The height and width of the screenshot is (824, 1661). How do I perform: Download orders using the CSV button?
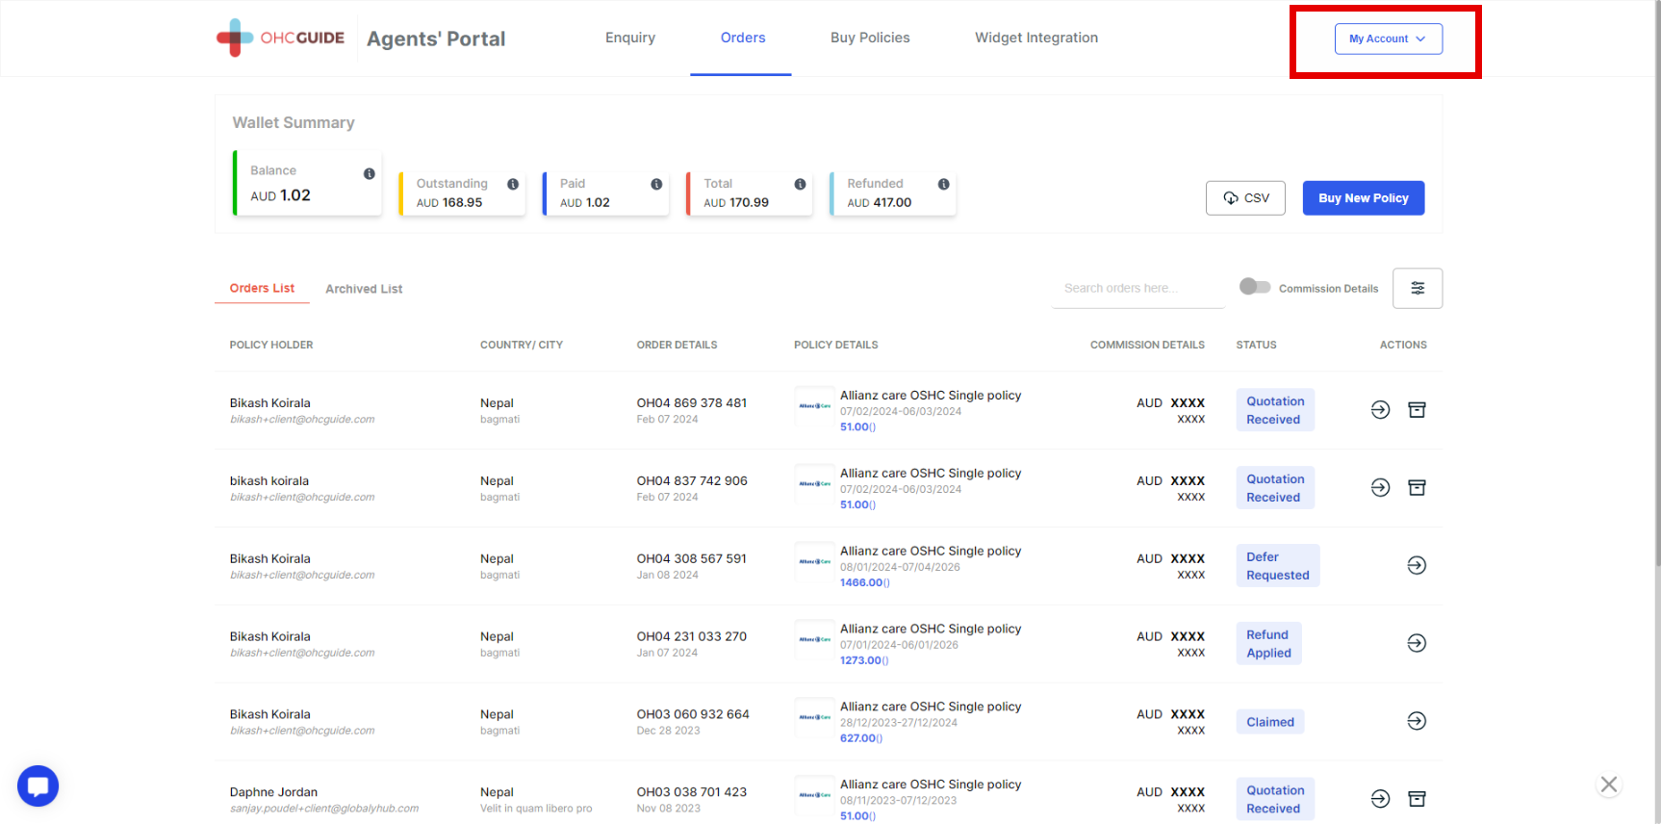point(1245,198)
